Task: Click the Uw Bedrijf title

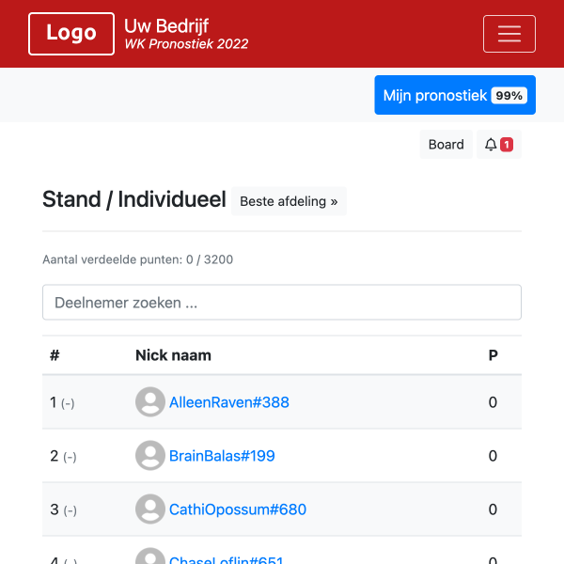Action: pos(166,25)
